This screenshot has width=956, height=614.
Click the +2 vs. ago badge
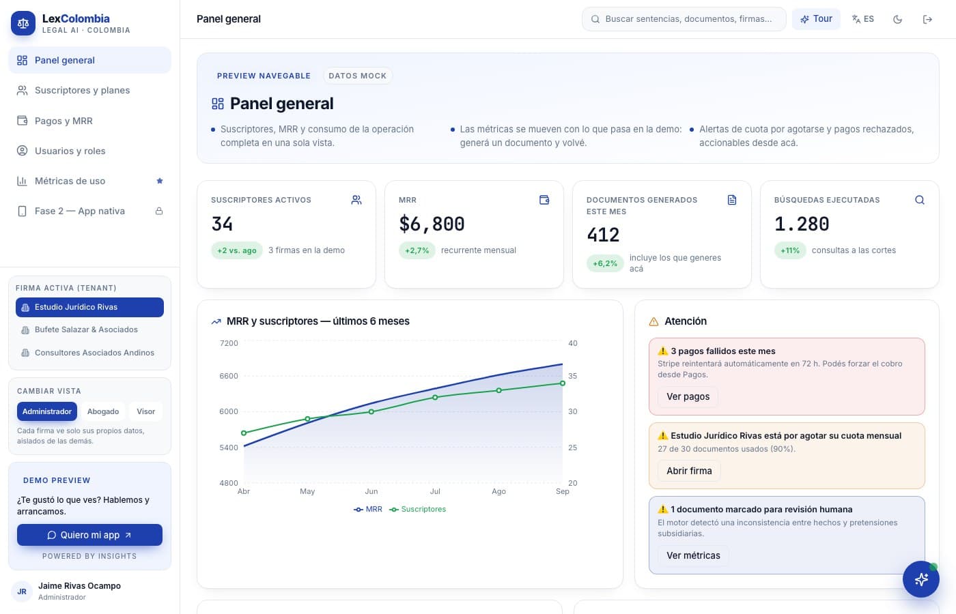236,250
